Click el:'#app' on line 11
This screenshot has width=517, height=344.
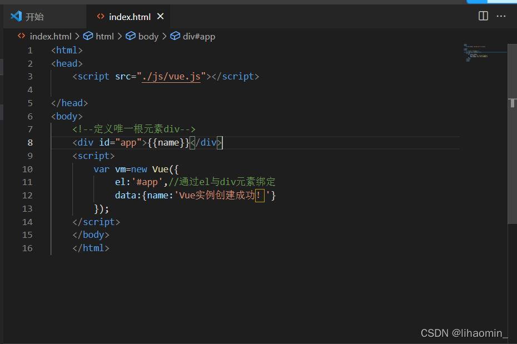coord(139,182)
